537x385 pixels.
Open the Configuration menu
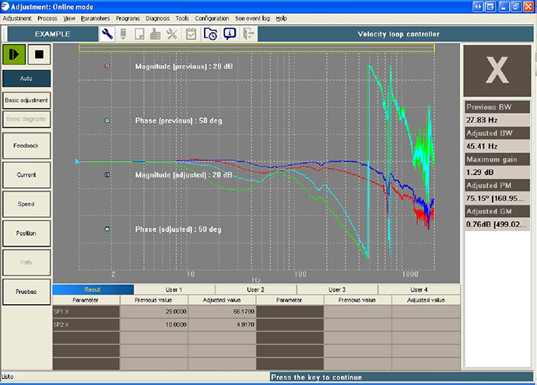(212, 19)
